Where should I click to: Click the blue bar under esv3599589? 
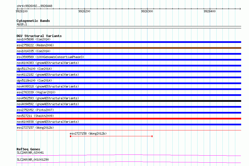pyautogui.click(x=129, y=60)
